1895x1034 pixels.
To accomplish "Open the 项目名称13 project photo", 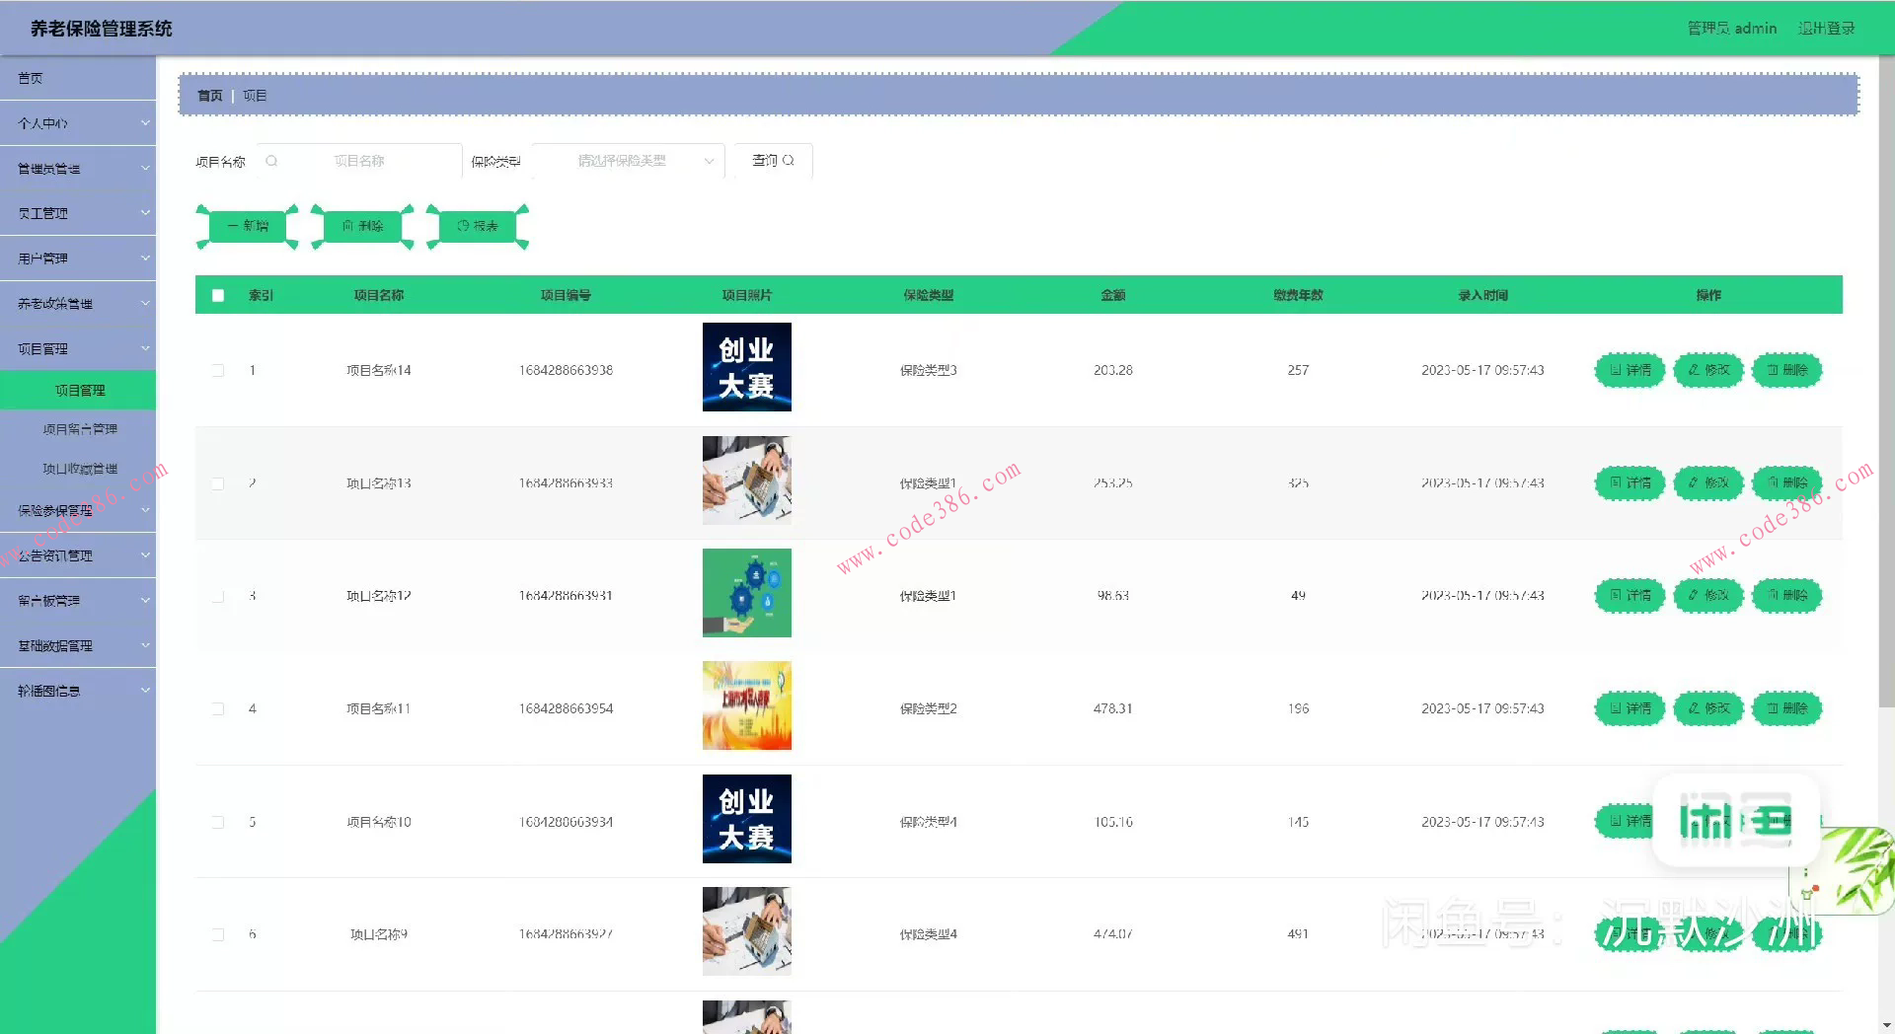I will (x=747, y=480).
